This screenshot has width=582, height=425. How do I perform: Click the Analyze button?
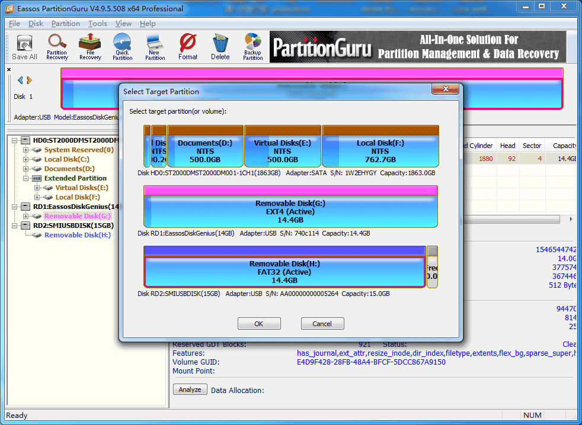click(x=190, y=389)
